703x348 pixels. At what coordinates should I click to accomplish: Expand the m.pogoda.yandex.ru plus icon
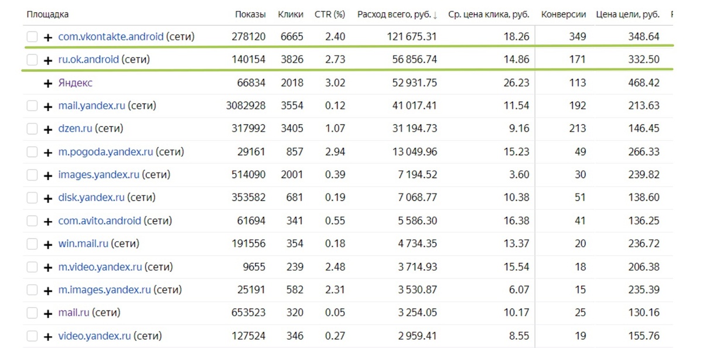point(49,152)
